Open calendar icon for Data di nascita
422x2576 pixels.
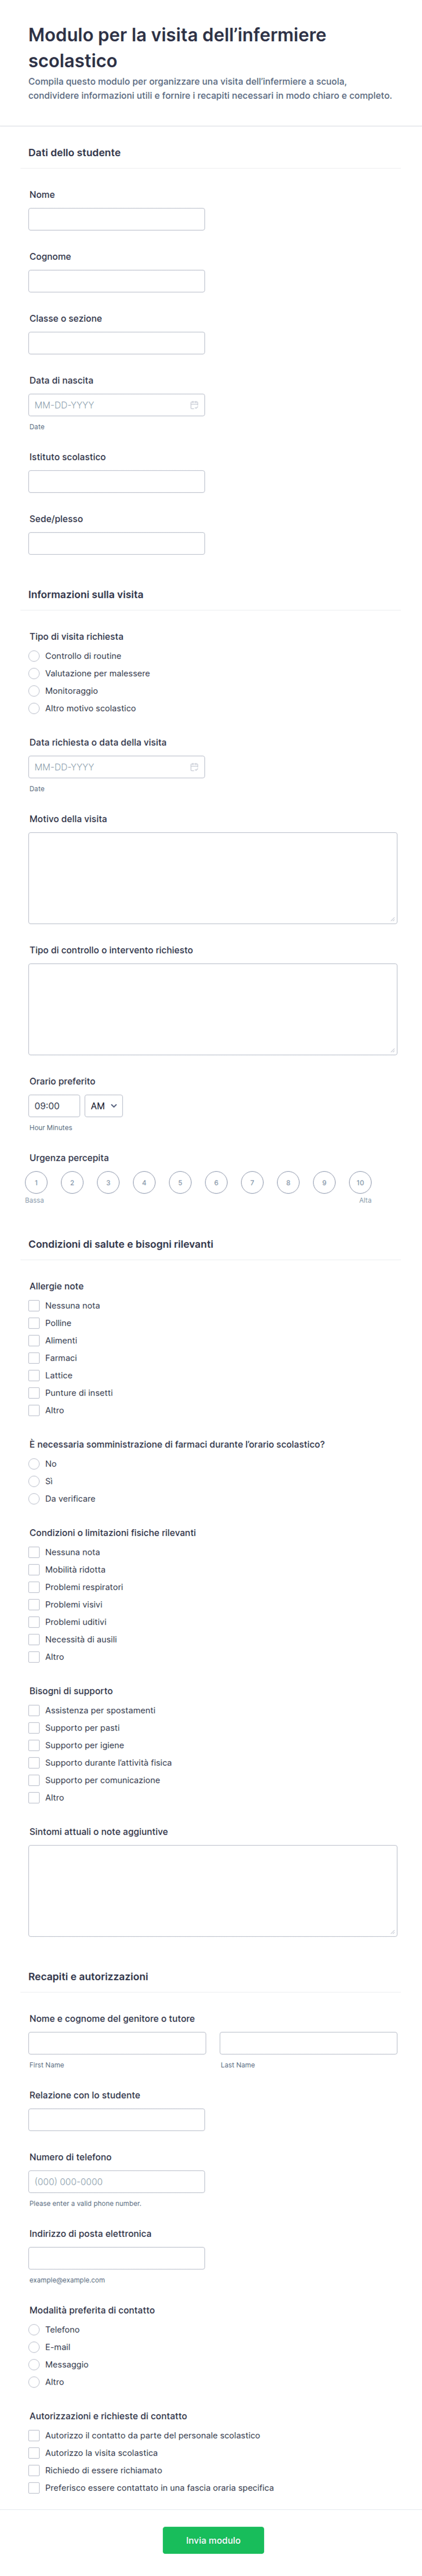(x=194, y=405)
